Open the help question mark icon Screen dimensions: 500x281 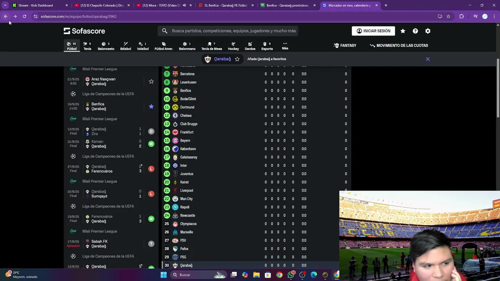tap(415, 31)
